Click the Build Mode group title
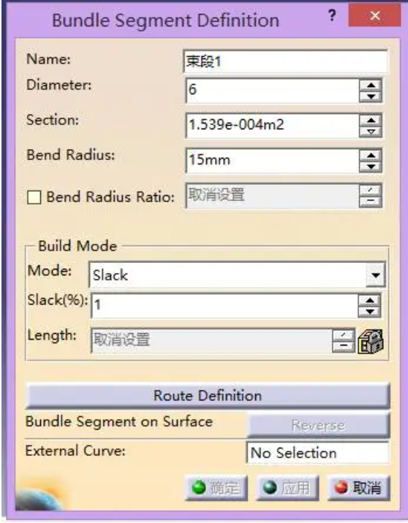This screenshot has width=408, height=523. [x=78, y=246]
